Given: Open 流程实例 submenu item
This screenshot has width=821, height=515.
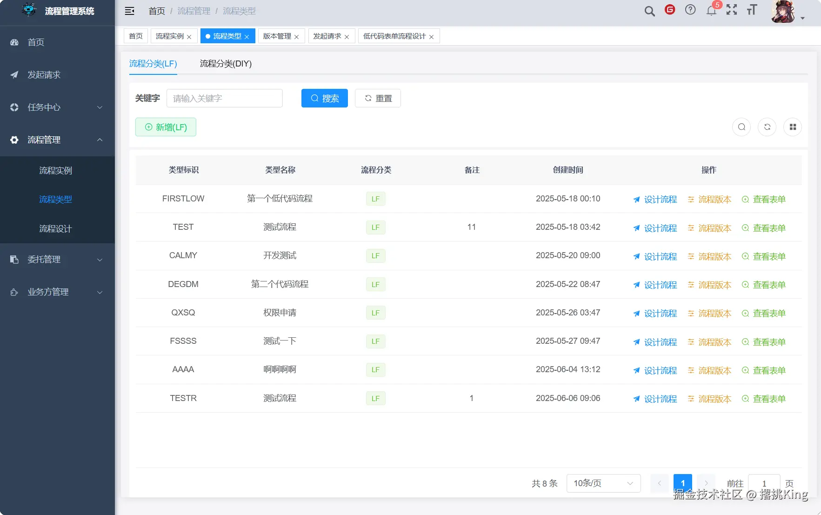Looking at the screenshot, I should [x=57, y=171].
